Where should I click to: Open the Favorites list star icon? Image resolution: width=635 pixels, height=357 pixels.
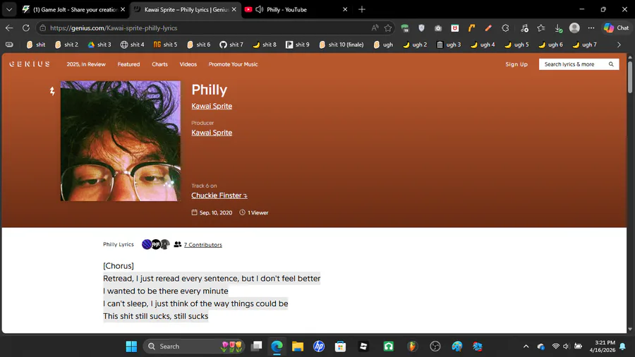coord(541,28)
